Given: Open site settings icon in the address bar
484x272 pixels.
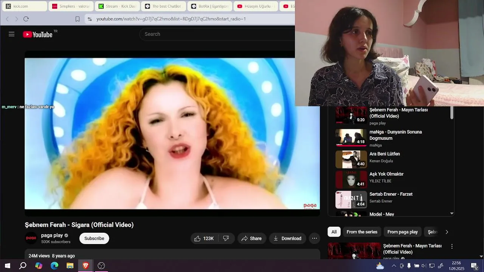Looking at the screenshot, I should 89,19.
